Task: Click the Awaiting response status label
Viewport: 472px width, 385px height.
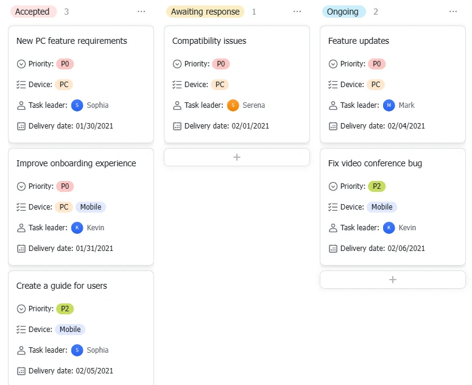Action: (x=205, y=12)
